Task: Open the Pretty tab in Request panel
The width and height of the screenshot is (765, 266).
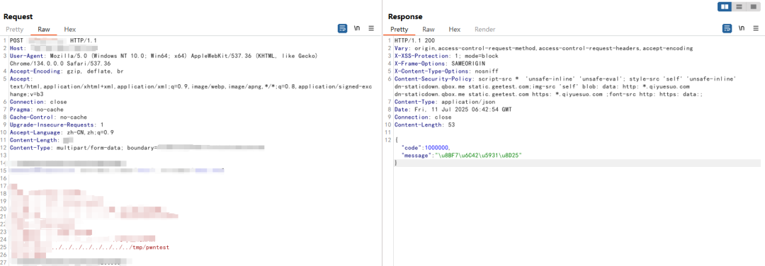Action: (15, 29)
